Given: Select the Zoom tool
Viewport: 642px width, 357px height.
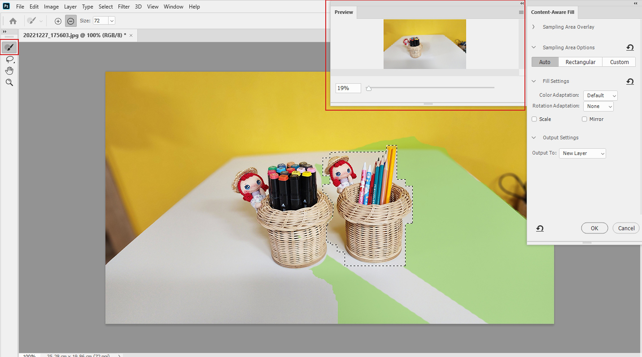Looking at the screenshot, I should click(x=9, y=82).
